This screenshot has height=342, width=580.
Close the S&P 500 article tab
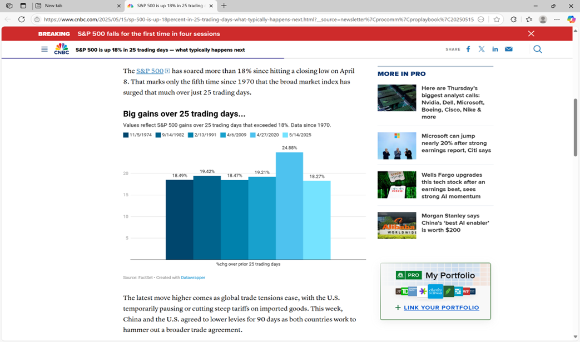(x=211, y=6)
